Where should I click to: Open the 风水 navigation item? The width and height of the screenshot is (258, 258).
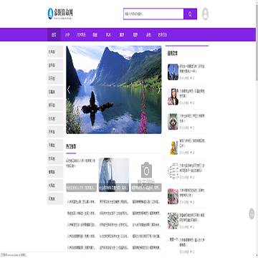coord(108,35)
